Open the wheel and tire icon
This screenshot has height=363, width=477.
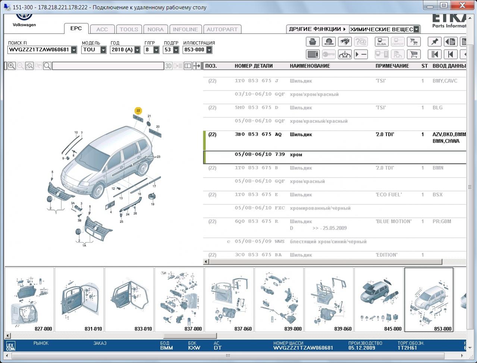(x=329, y=42)
